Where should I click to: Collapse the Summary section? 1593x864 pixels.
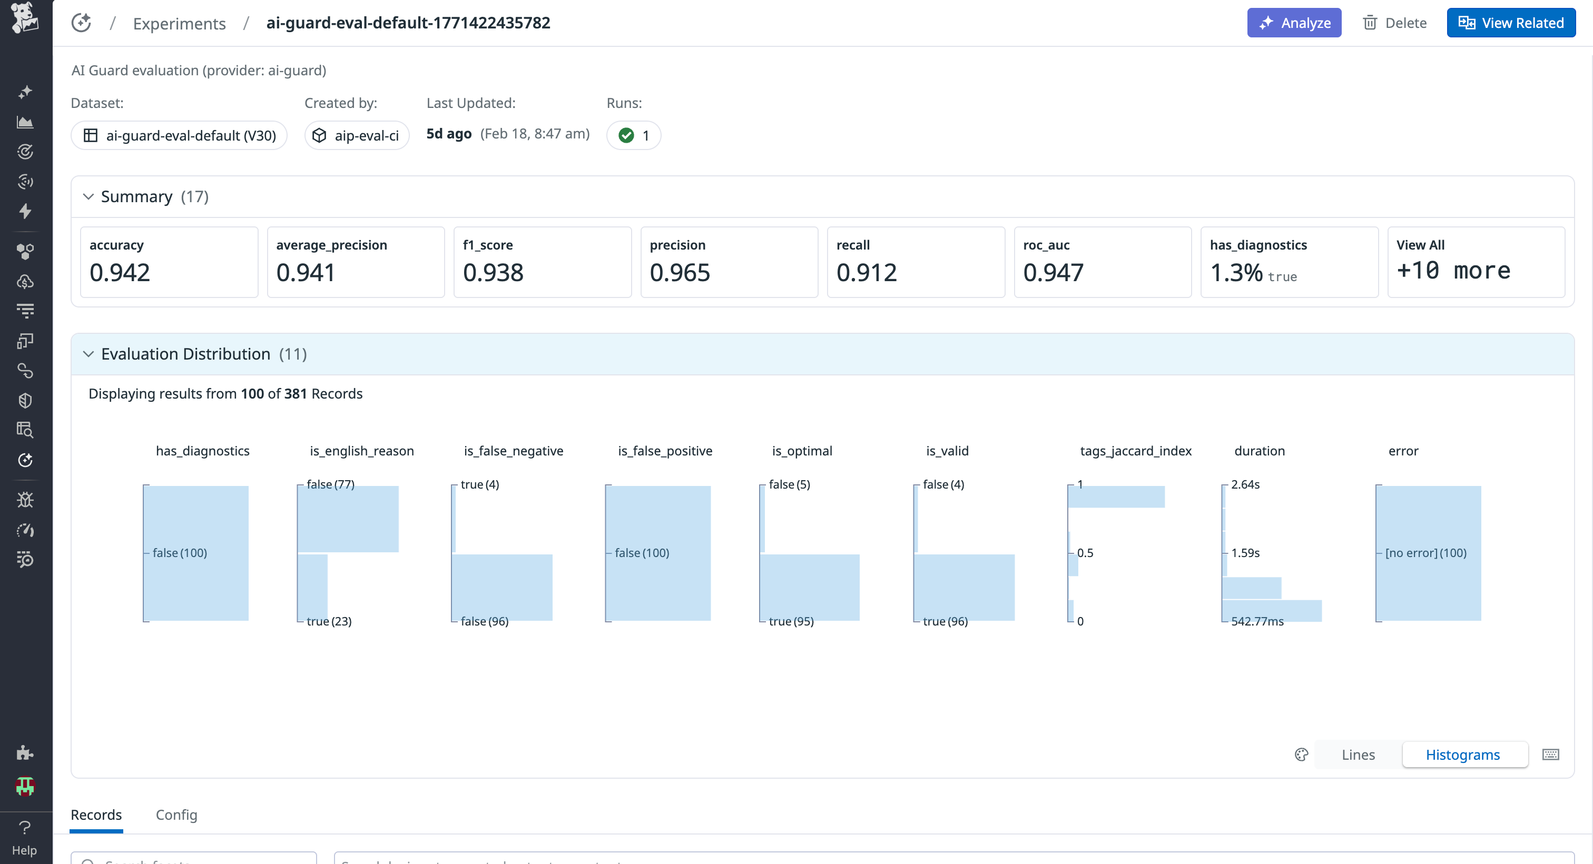(x=88, y=196)
